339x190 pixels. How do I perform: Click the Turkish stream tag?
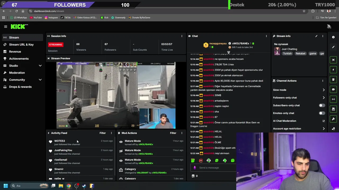[x=287, y=54]
